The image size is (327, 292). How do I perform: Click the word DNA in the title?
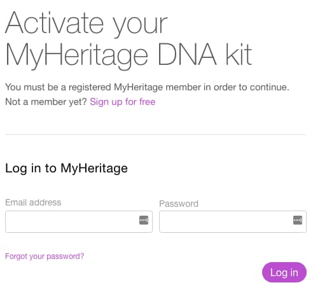pos(188,54)
